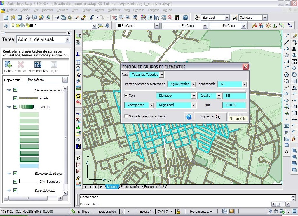
Task: Expand the 'Agua Potable' system dropdown
Action: 193,84
